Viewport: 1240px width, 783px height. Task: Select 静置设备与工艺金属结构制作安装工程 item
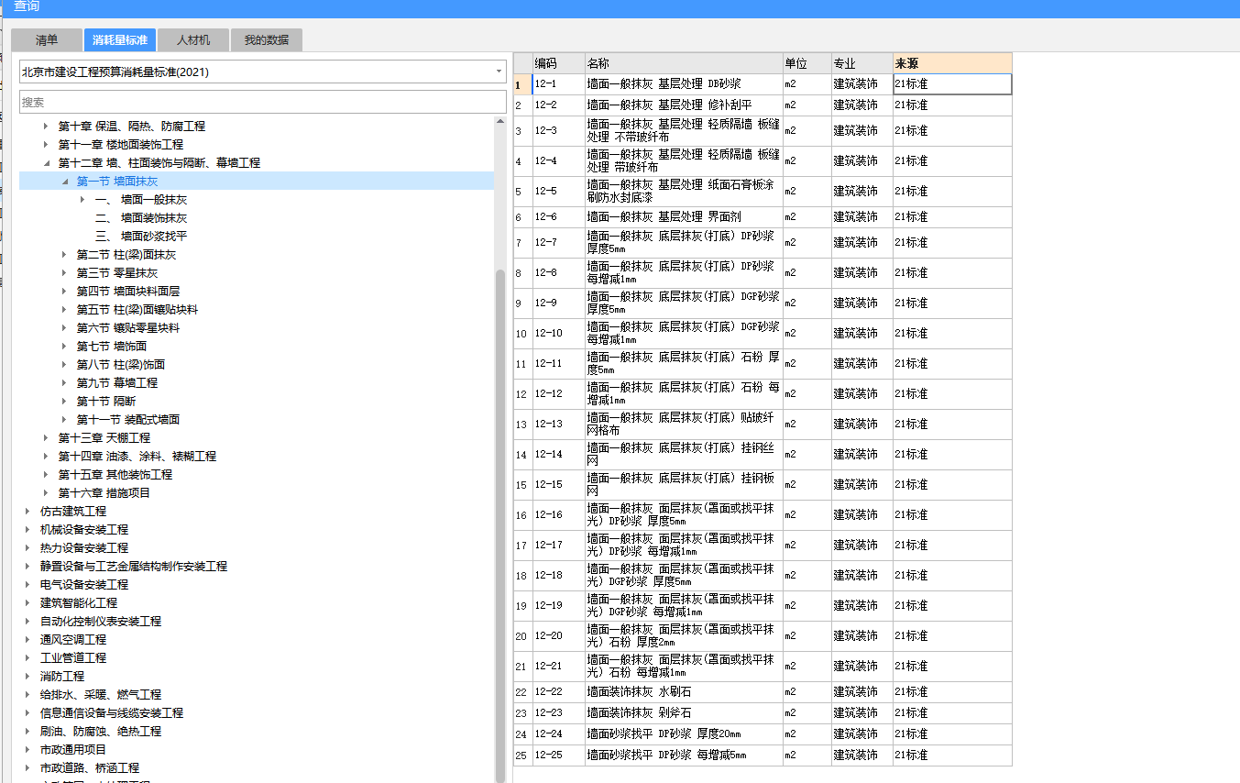click(134, 567)
